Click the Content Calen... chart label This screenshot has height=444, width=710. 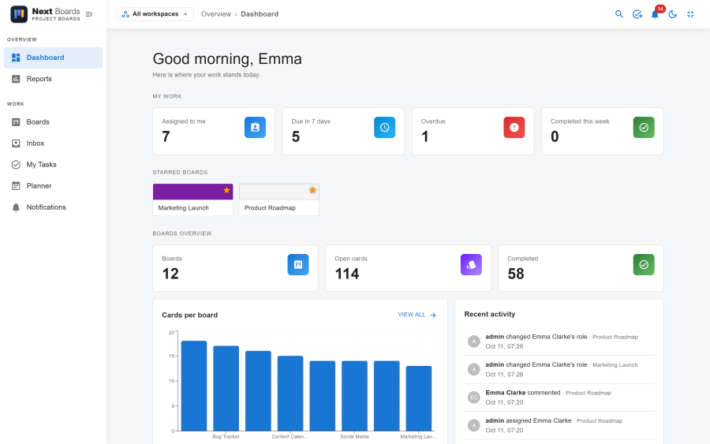click(x=290, y=437)
